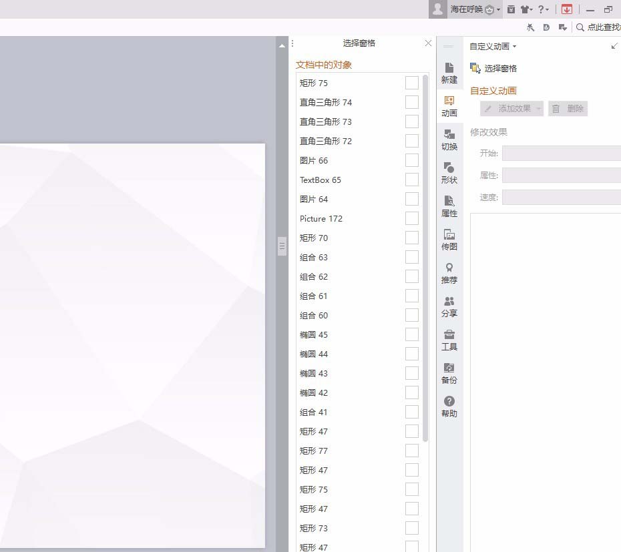This screenshot has height=552, width=621.
Task: Click the crown membership badge icon
Action: pos(489,10)
